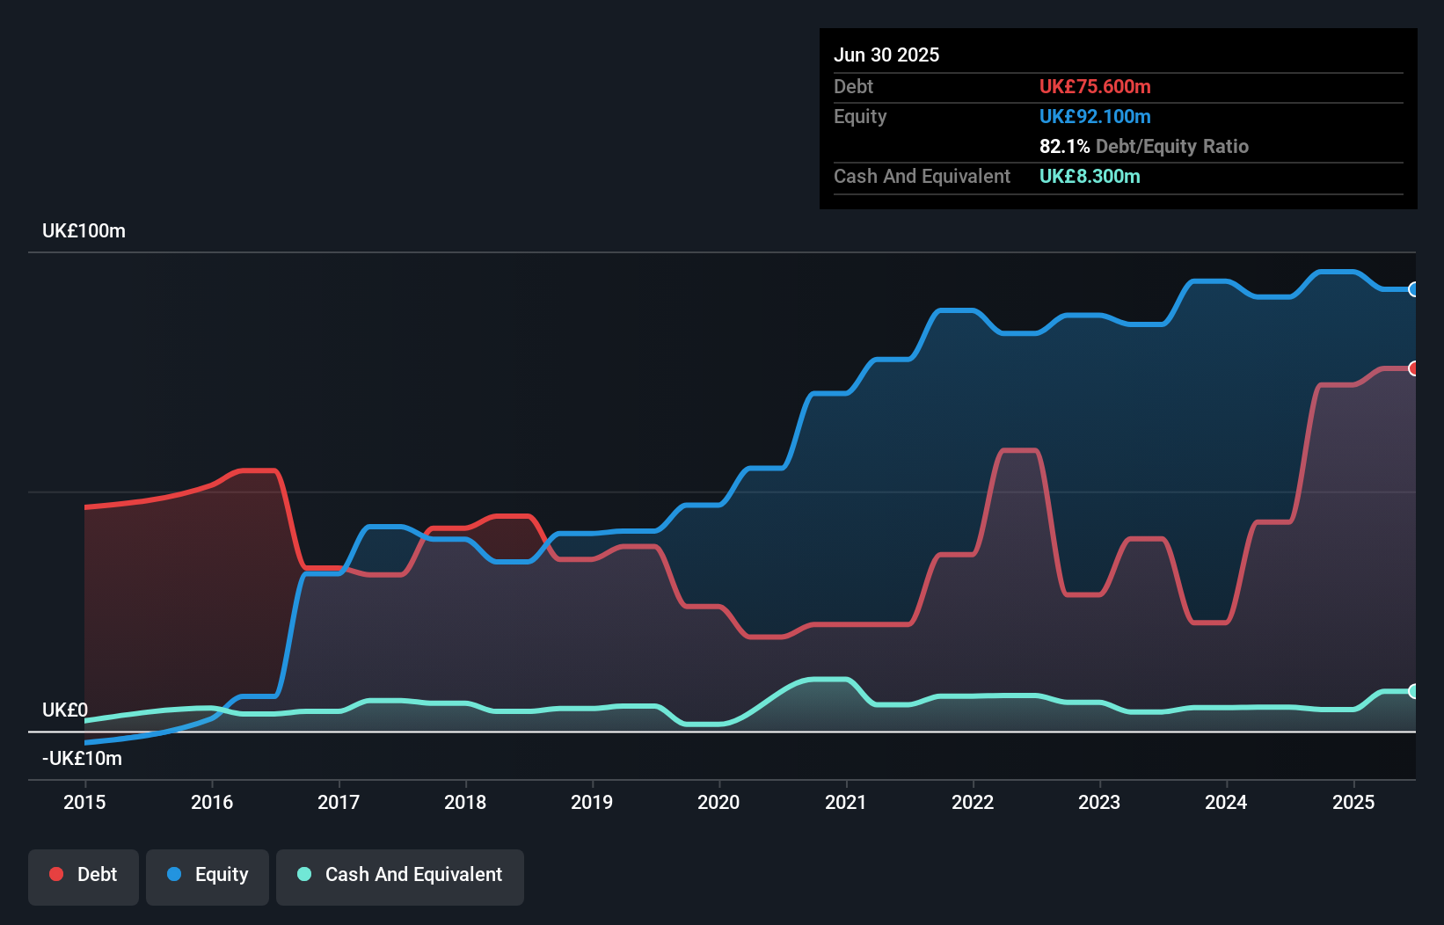
Task: Click the teal Cash endpoint marker
Action: tap(1413, 691)
